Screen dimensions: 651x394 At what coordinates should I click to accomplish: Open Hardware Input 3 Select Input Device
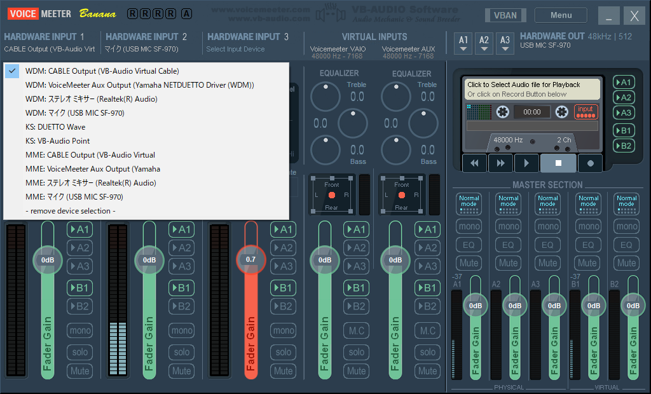click(x=235, y=49)
